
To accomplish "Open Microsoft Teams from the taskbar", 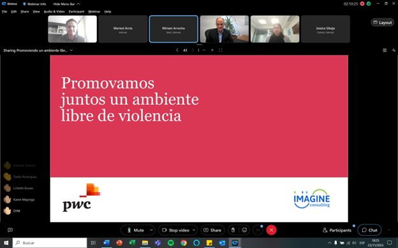I will pos(158,243).
